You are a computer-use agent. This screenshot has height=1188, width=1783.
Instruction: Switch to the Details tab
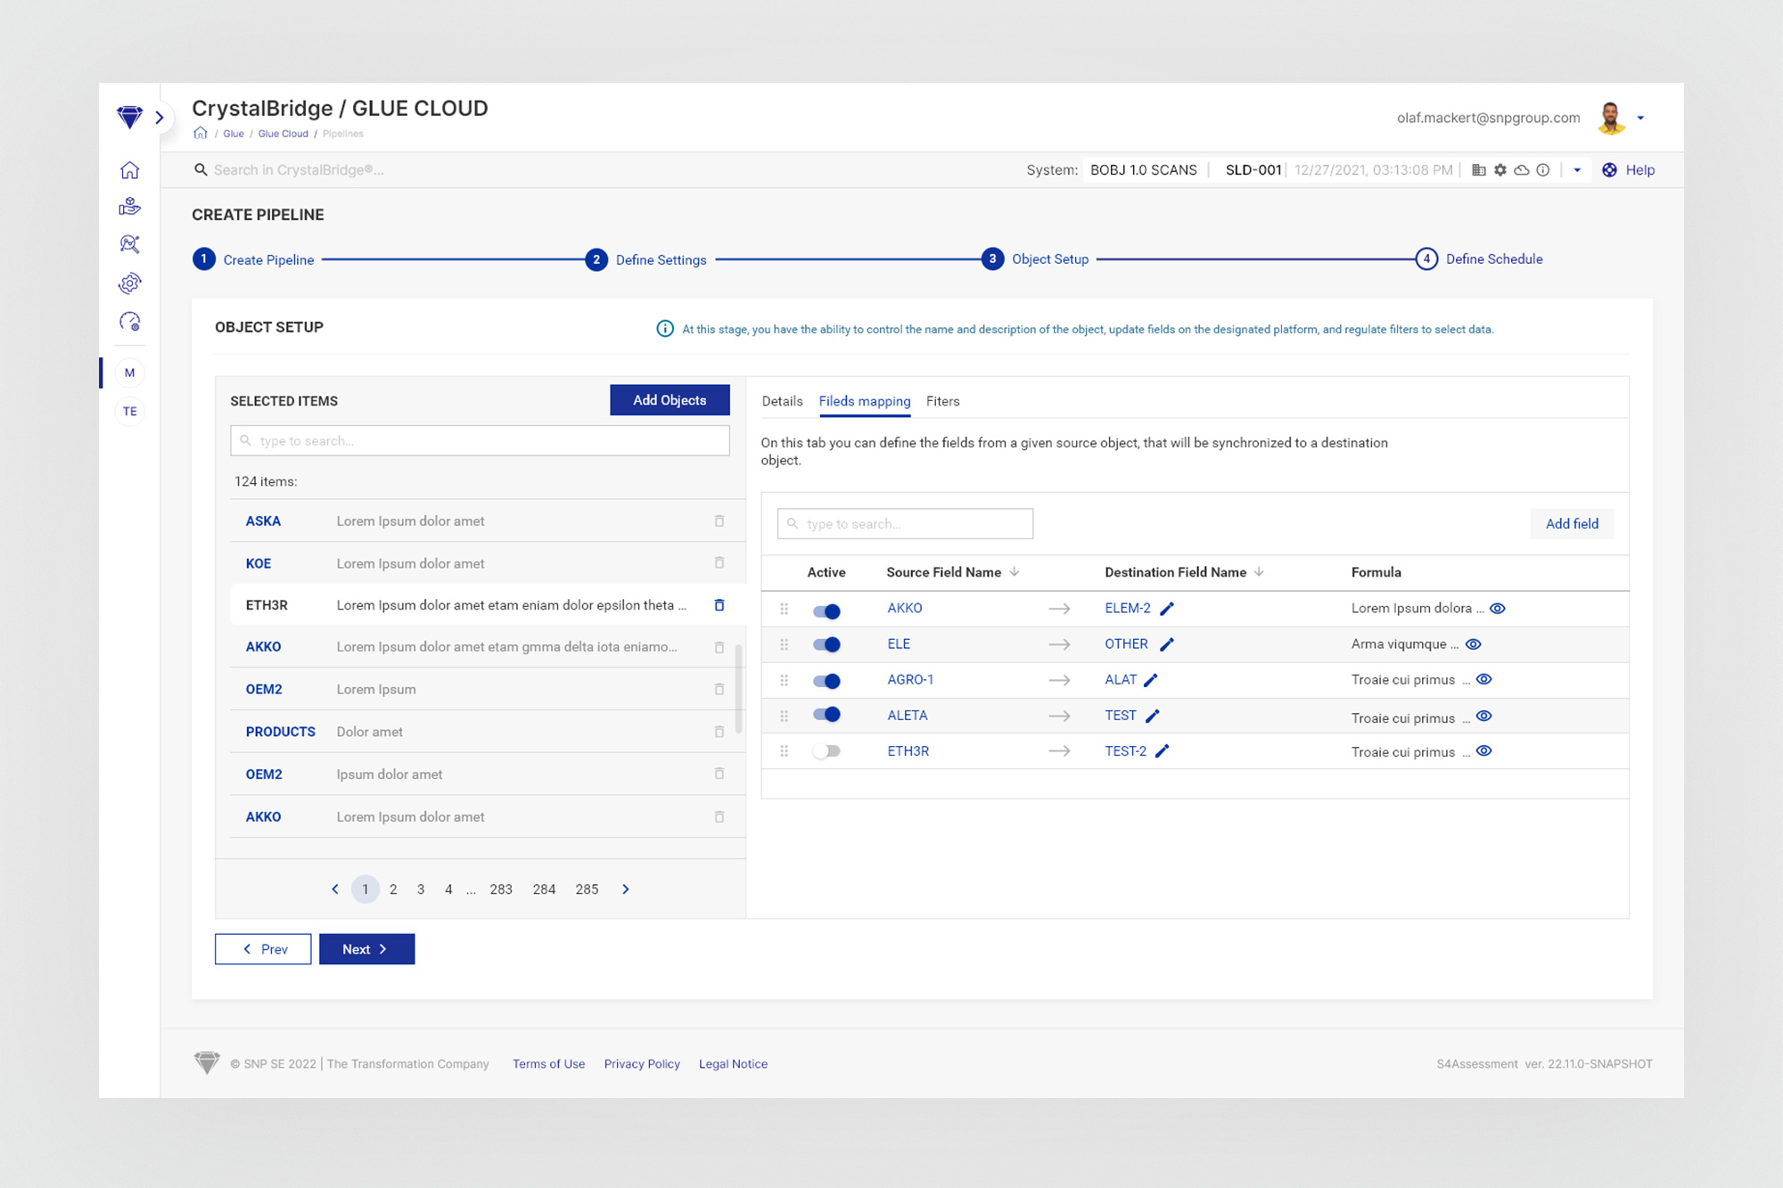tap(782, 401)
